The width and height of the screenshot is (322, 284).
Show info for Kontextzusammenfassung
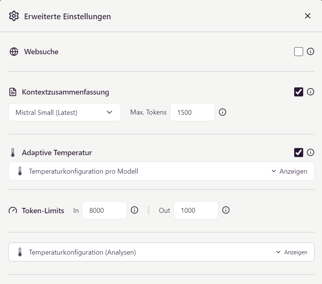pyautogui.click(x=310, y=92)
